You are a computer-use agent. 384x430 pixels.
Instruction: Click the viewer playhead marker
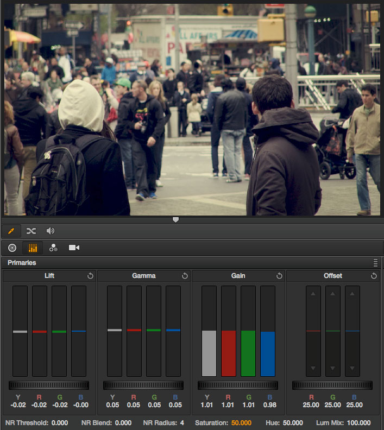(175, 220)
